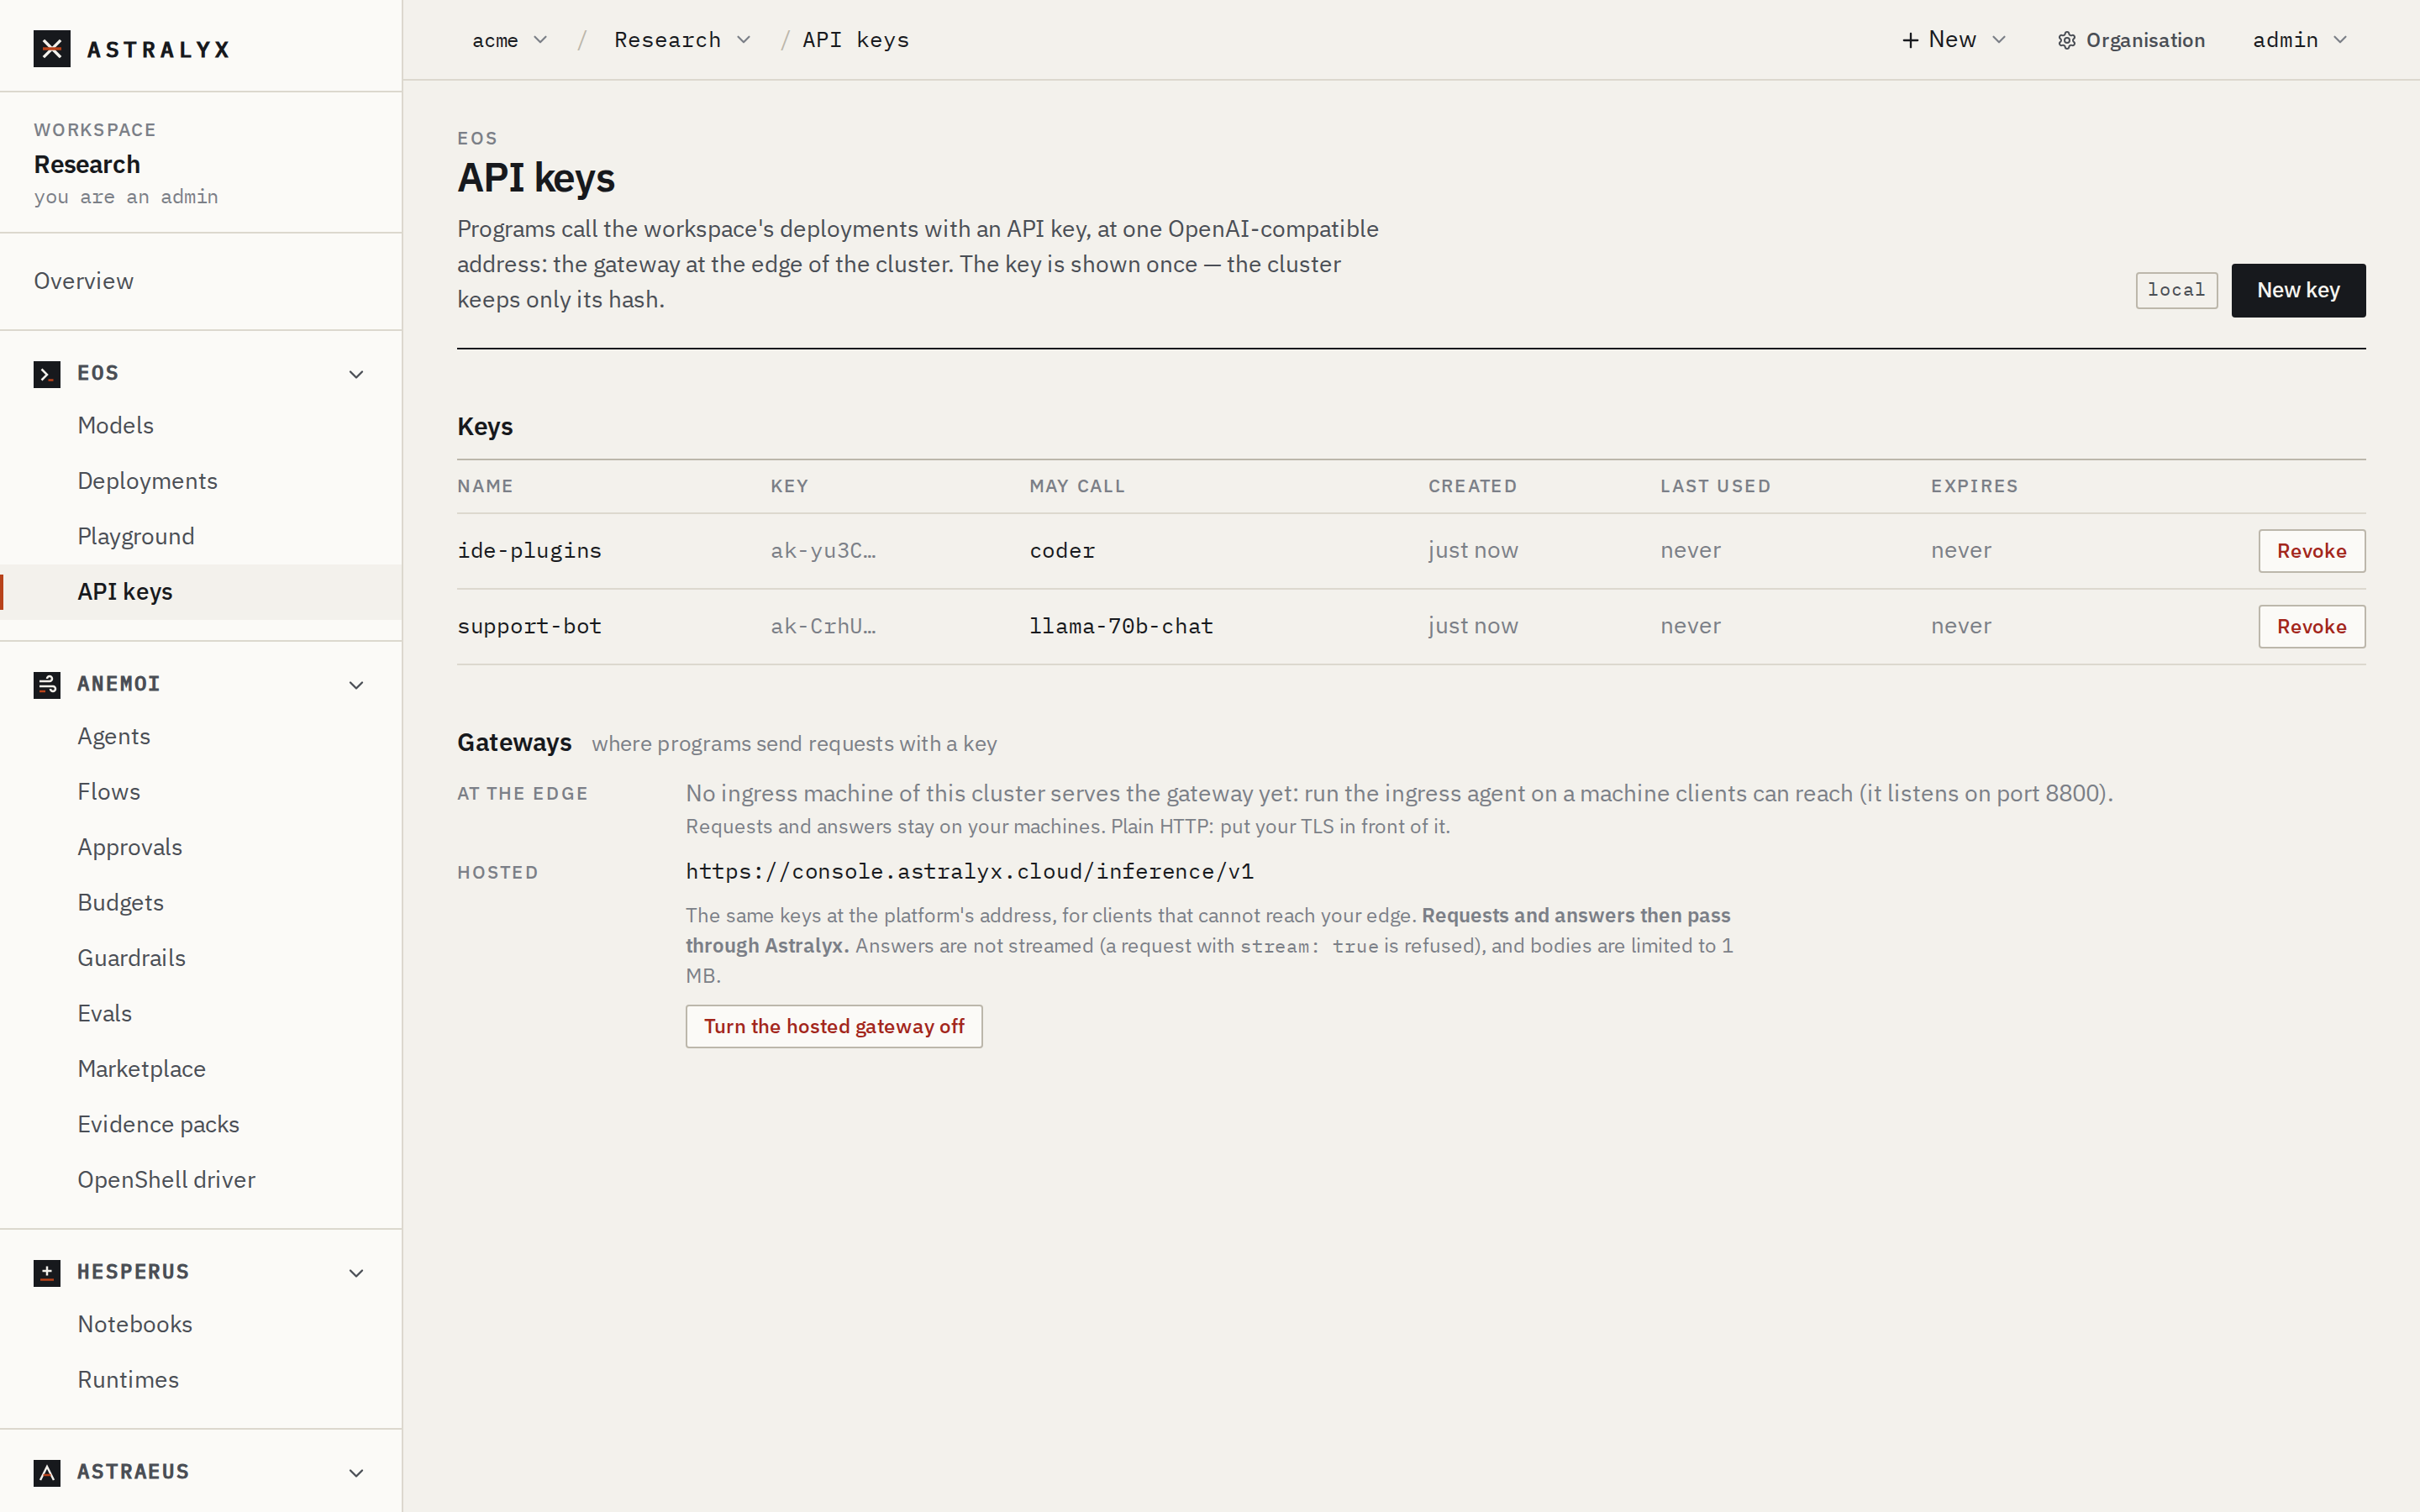Open the New dropdown chevron in header

tap(1999, 40)
